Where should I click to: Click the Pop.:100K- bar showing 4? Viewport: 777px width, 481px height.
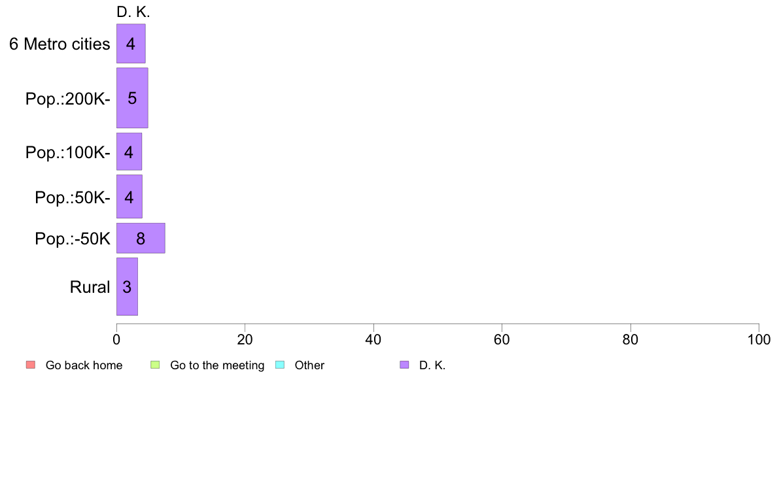[129, 152]
